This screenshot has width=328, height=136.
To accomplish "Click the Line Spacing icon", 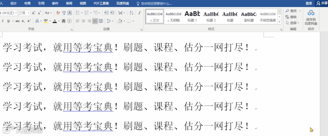I will click(109, 21).
